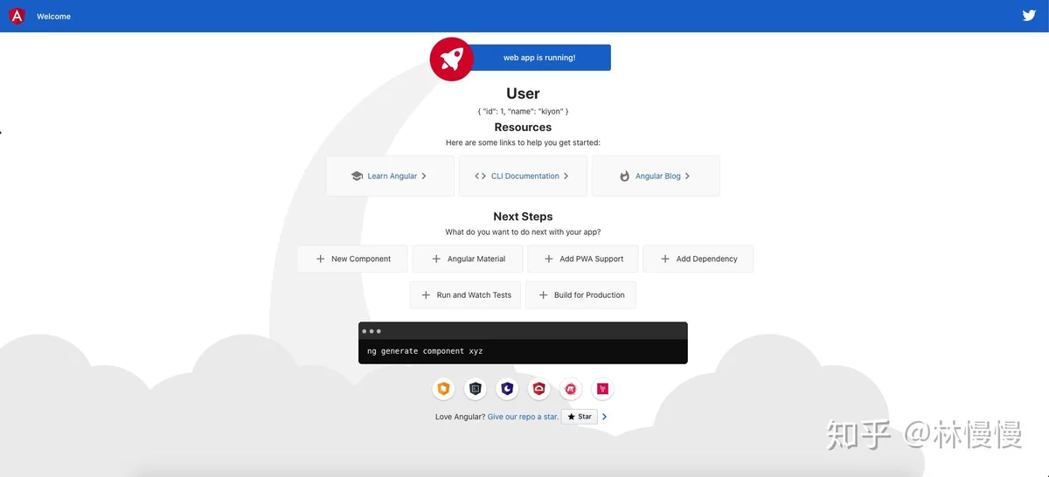Open the last pink square circle icon

pos(602,389)
